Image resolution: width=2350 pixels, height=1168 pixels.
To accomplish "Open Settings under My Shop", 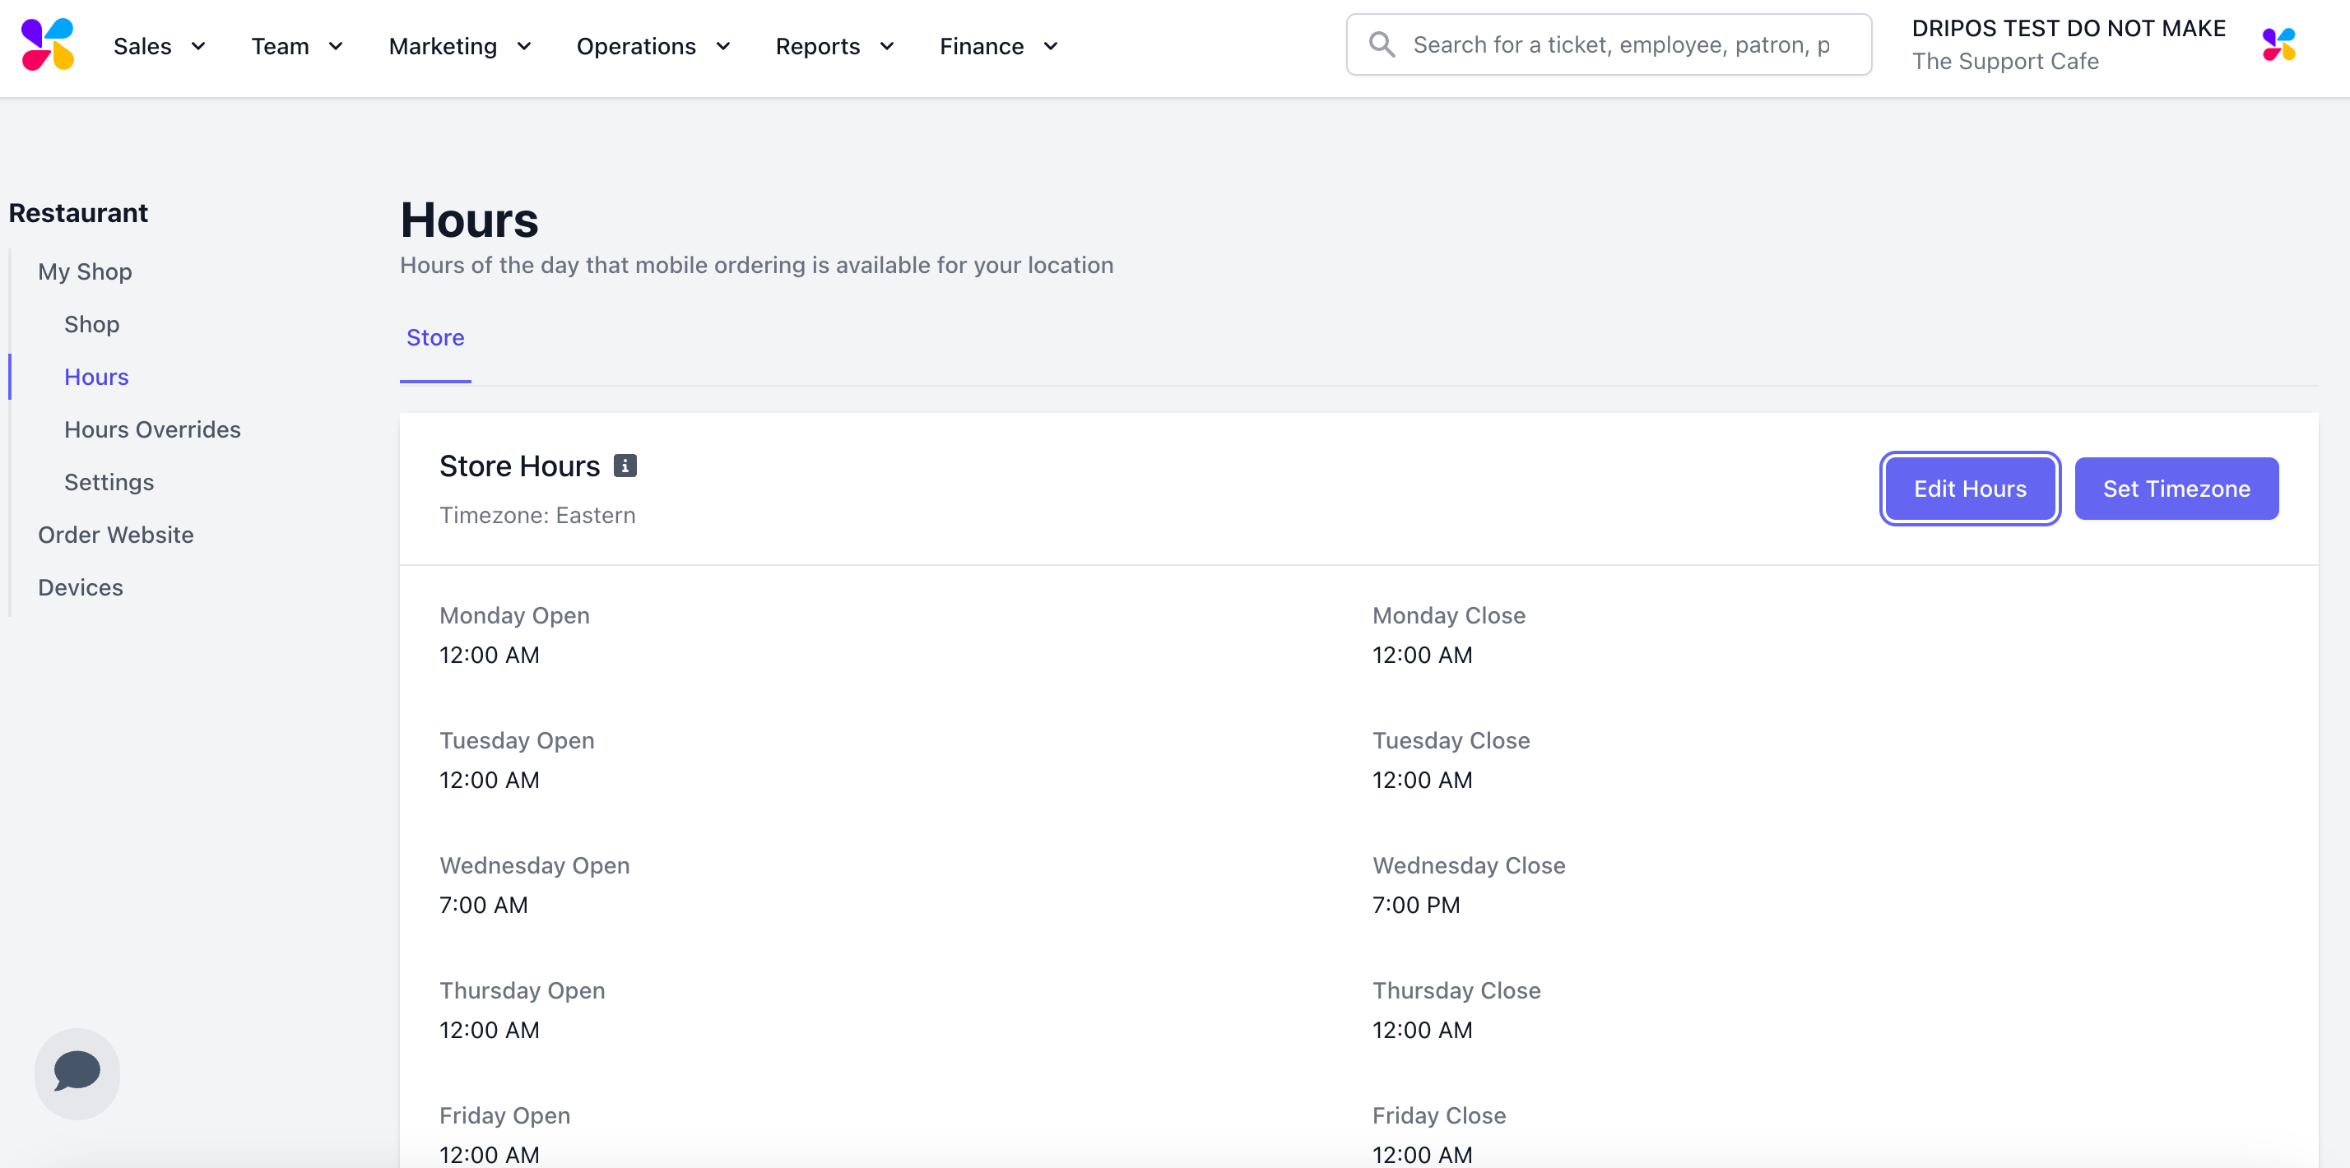I will click(109, 482).
